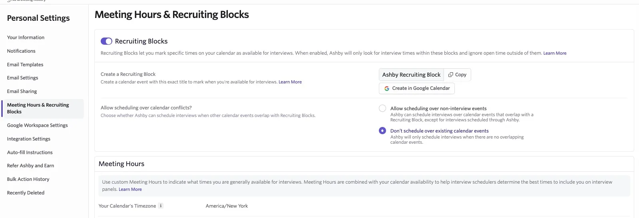Open Refer Ashby and Earn
Viewport: 639px width, 218px height.
(x=30, y=166)
